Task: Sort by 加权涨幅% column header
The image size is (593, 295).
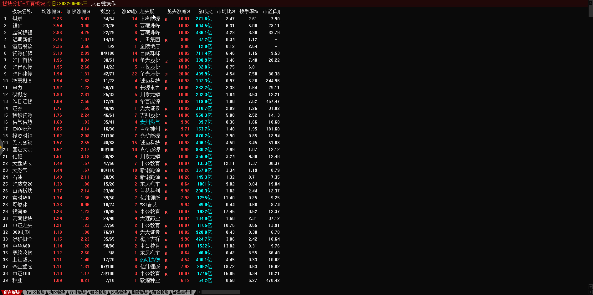Action: 78,11
